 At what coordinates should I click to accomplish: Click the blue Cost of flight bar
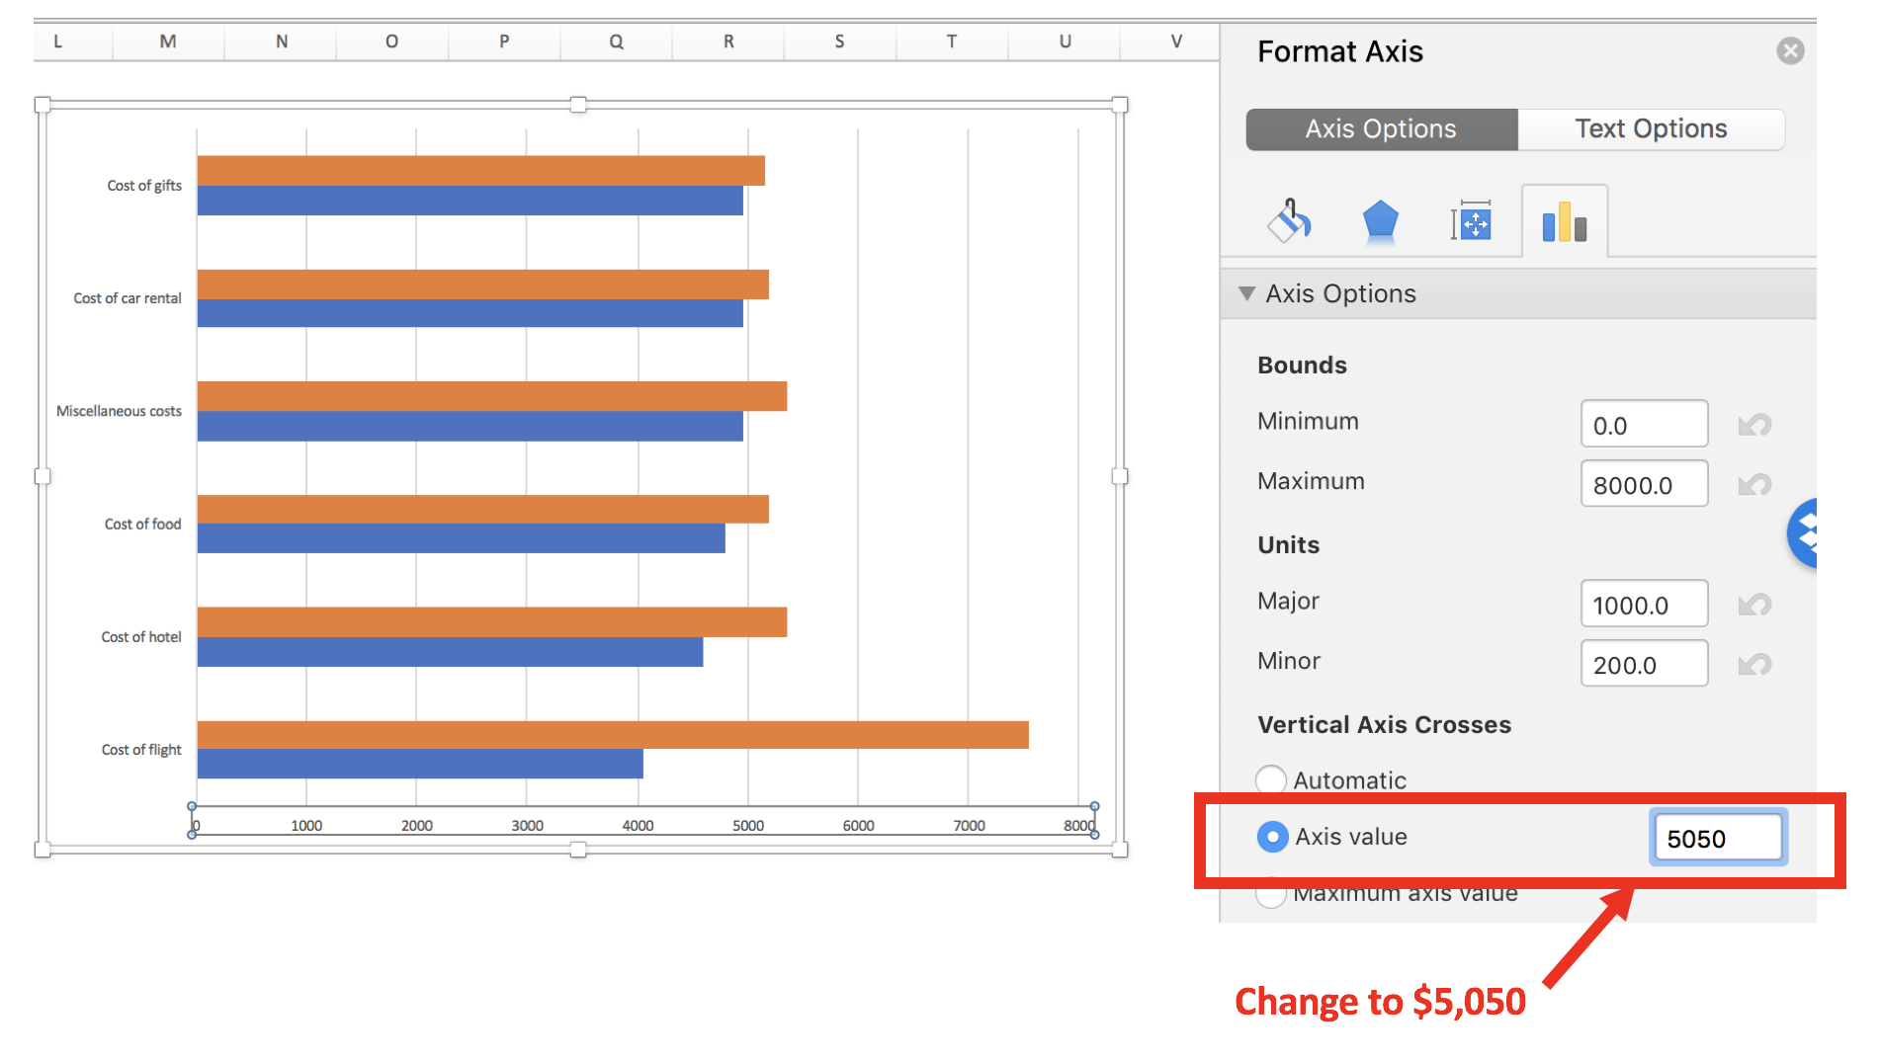[420, 764]
